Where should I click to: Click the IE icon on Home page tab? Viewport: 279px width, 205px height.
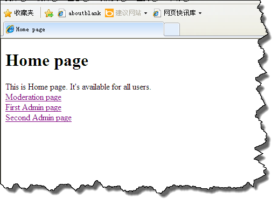[10, 29]
